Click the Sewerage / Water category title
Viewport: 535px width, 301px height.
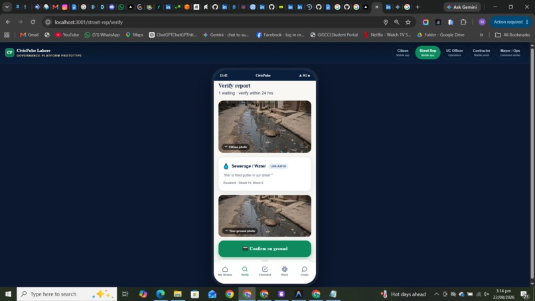[249, 166]
